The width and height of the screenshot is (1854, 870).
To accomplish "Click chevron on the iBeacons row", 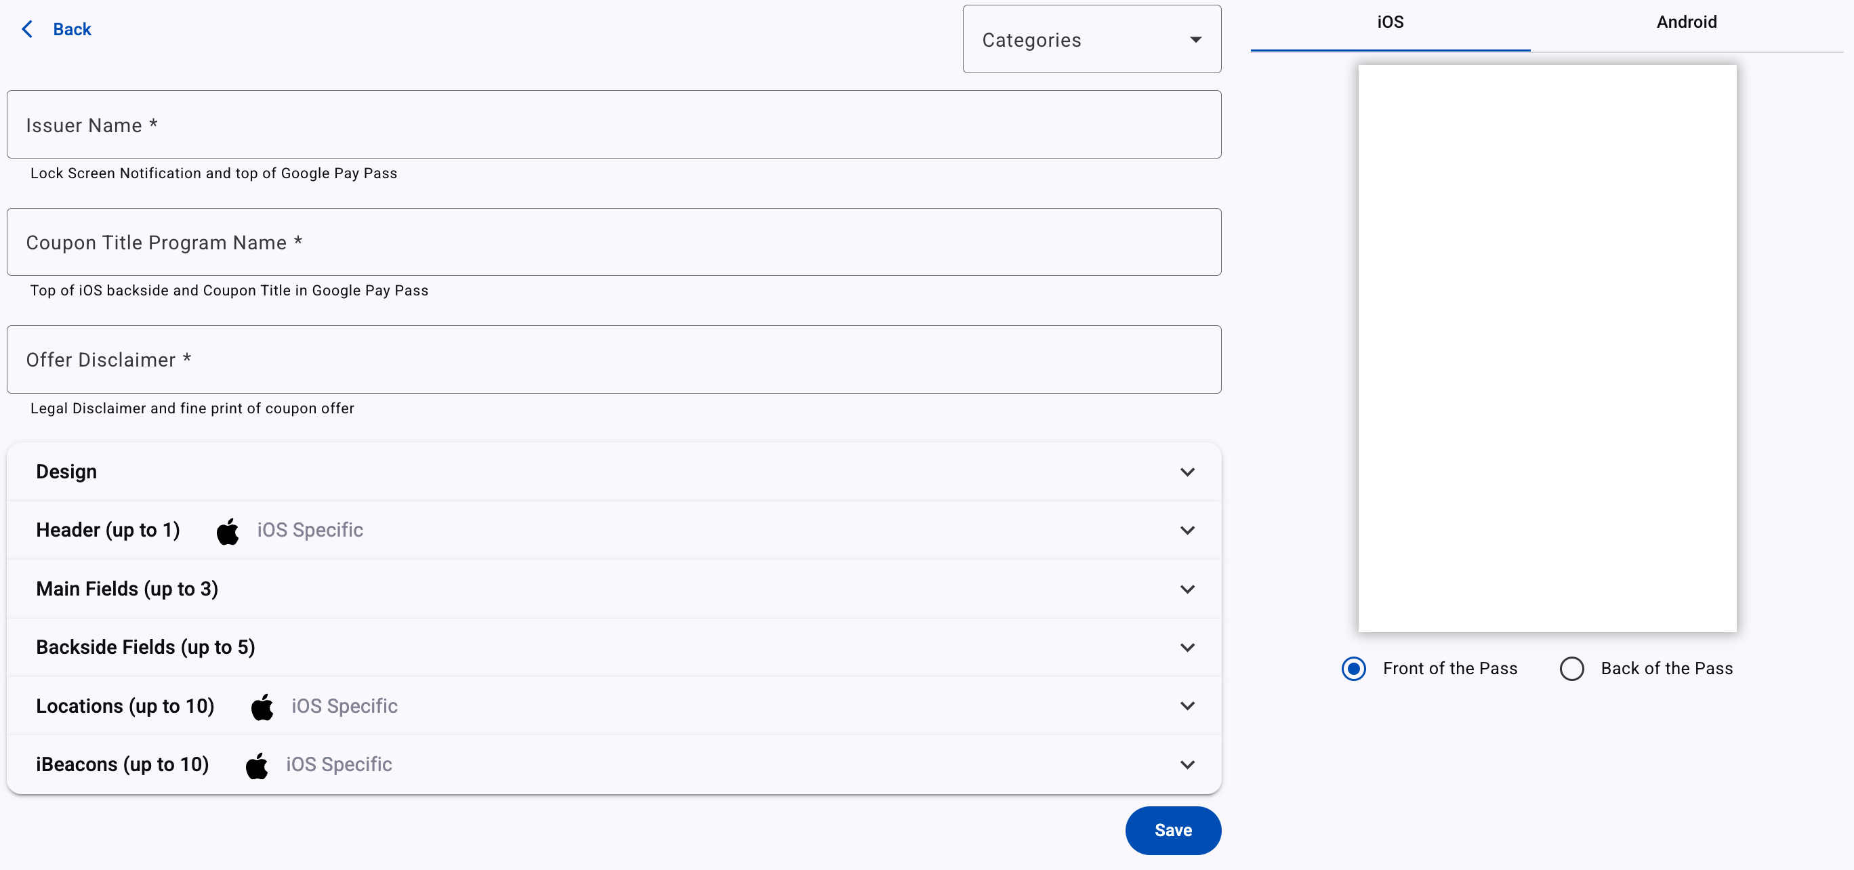I will [x=1187, y=765].
